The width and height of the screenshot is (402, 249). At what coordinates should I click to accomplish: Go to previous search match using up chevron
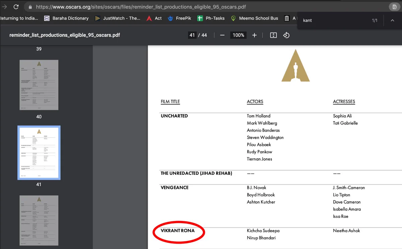pos(392,20)
